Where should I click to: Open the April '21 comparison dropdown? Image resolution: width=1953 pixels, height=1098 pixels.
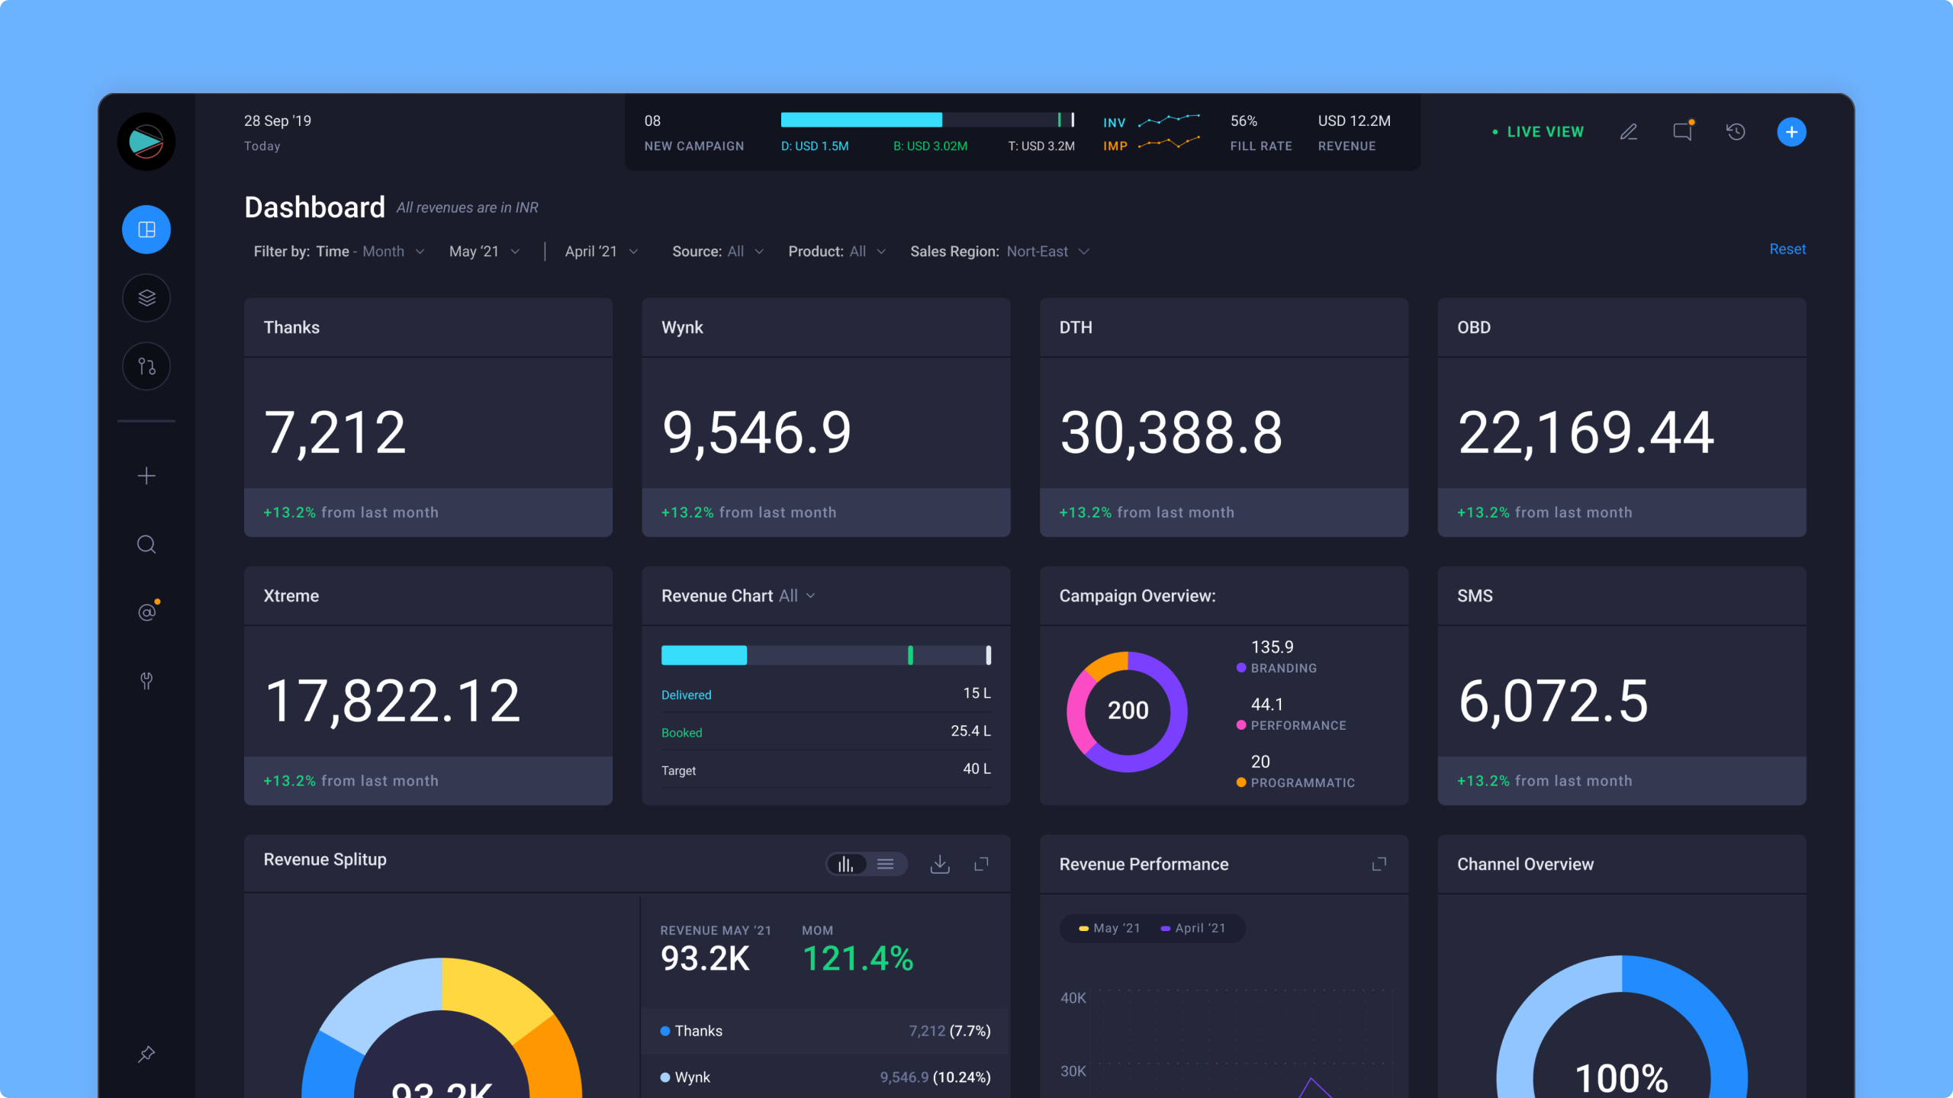pyautogui.click(x=601, y=252)
